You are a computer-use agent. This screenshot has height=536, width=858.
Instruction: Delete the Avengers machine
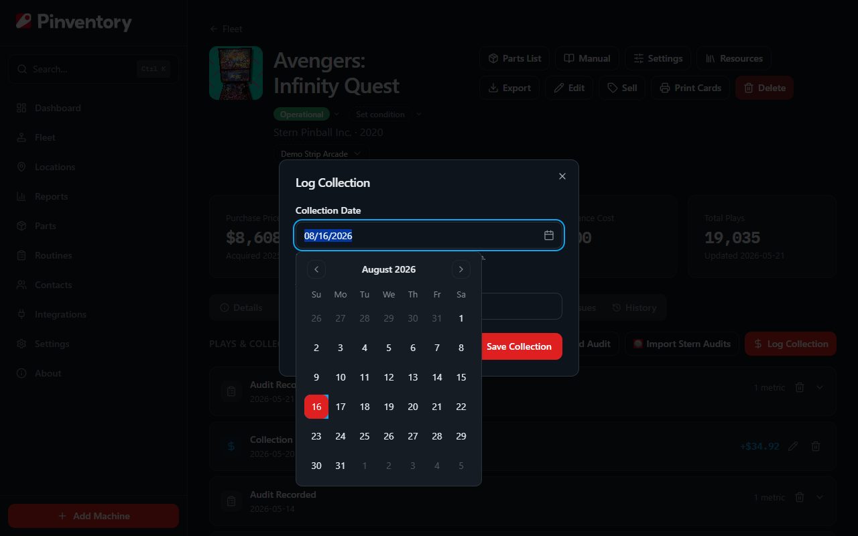click(764, 88)
